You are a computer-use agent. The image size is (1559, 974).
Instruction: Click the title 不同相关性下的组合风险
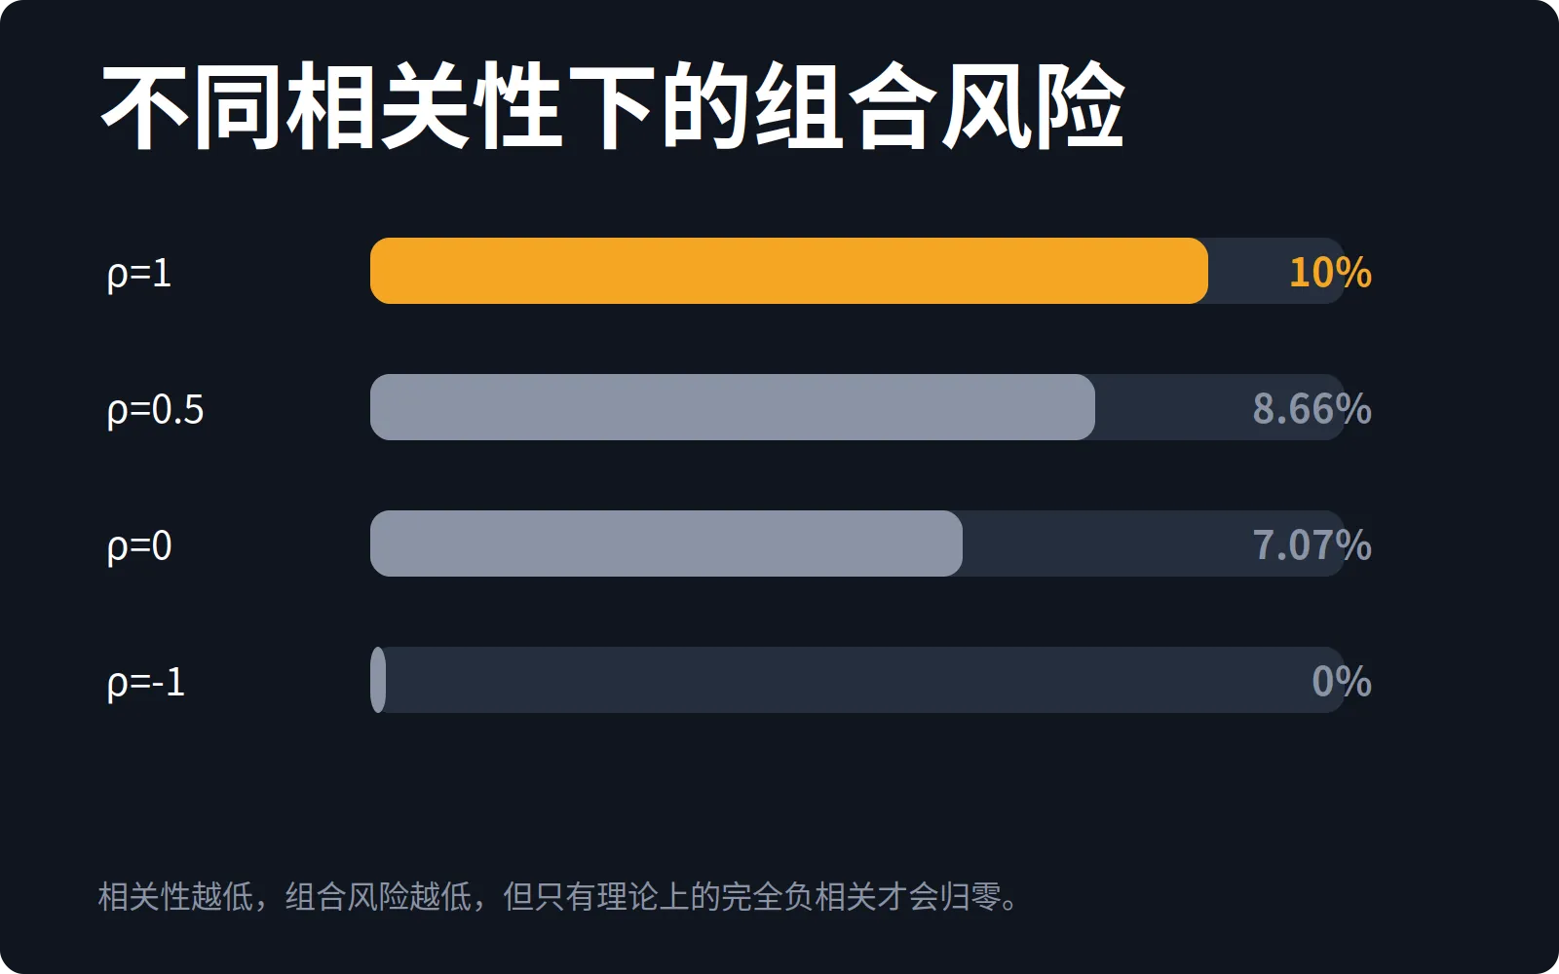pyautogui.click(x=613, y=105)
